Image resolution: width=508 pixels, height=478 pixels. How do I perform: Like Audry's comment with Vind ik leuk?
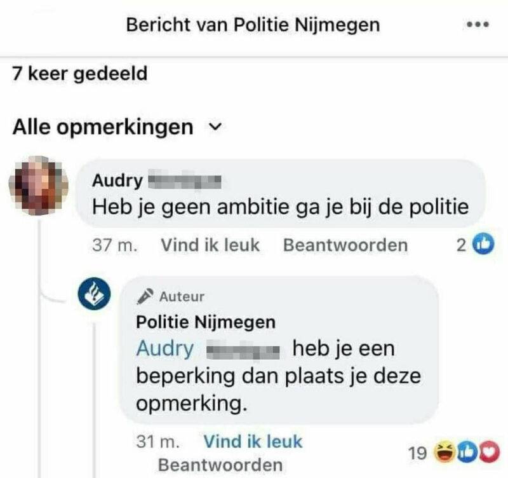[210, 245]
